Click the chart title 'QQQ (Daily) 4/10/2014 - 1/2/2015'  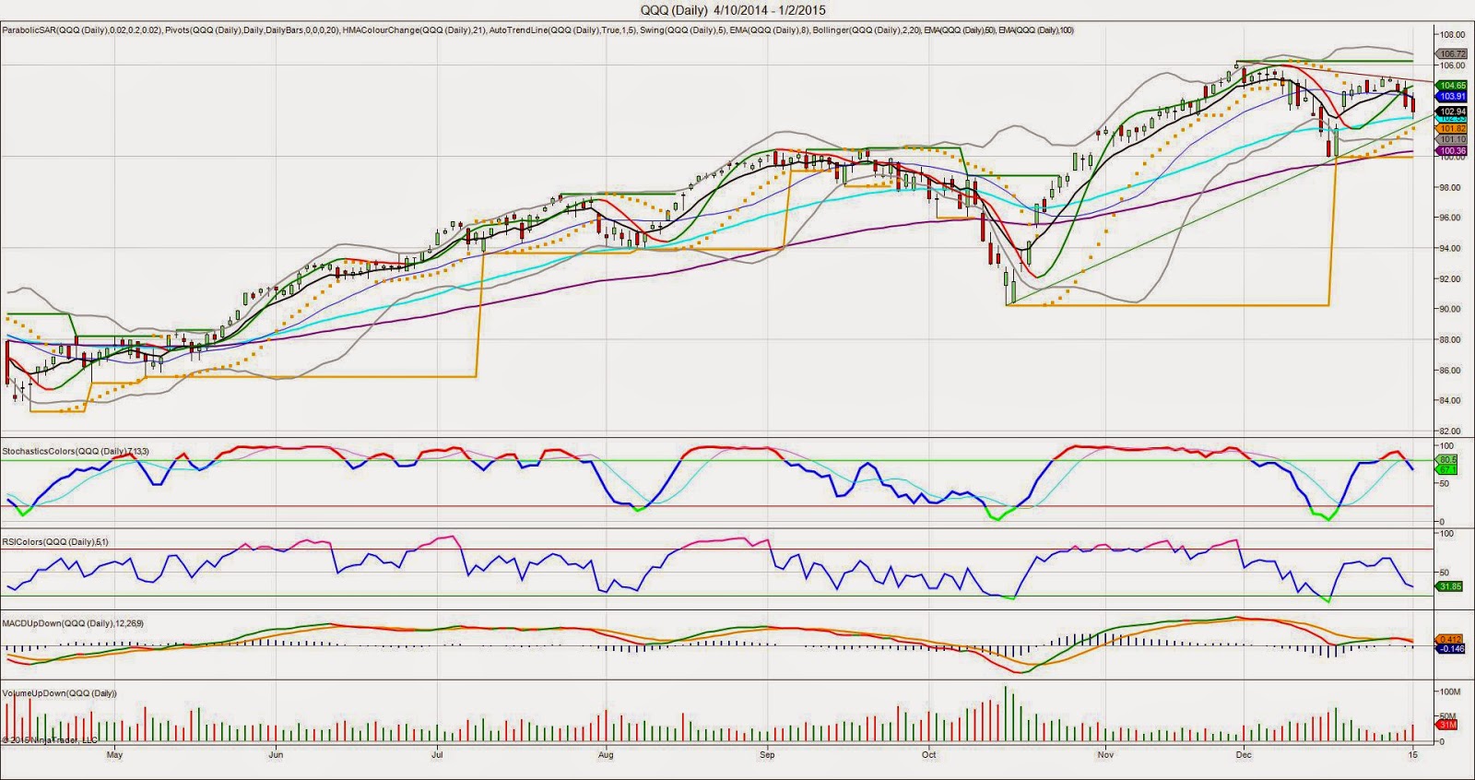733,11
